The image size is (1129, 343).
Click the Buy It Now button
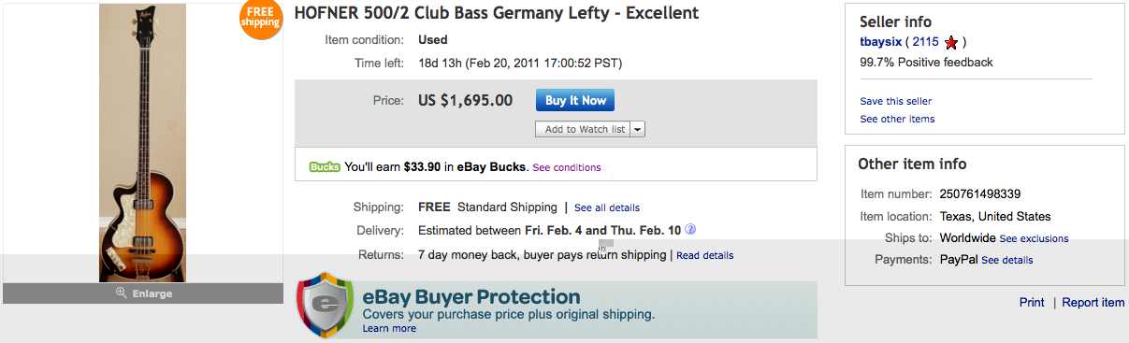[575, 100]
